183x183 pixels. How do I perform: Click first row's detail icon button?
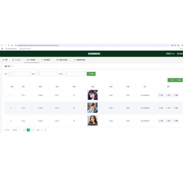(x=161, y=95)
